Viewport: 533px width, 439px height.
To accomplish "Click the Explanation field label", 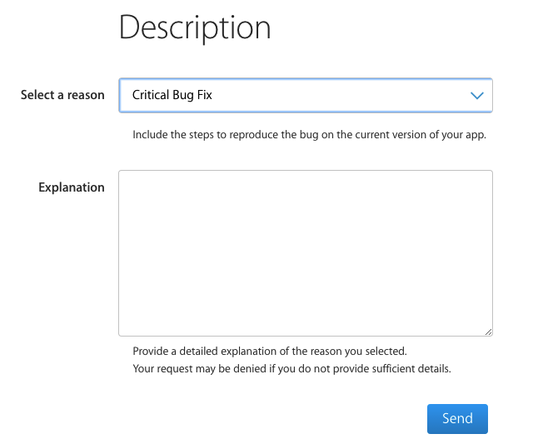I will click(x=72, y=187).
